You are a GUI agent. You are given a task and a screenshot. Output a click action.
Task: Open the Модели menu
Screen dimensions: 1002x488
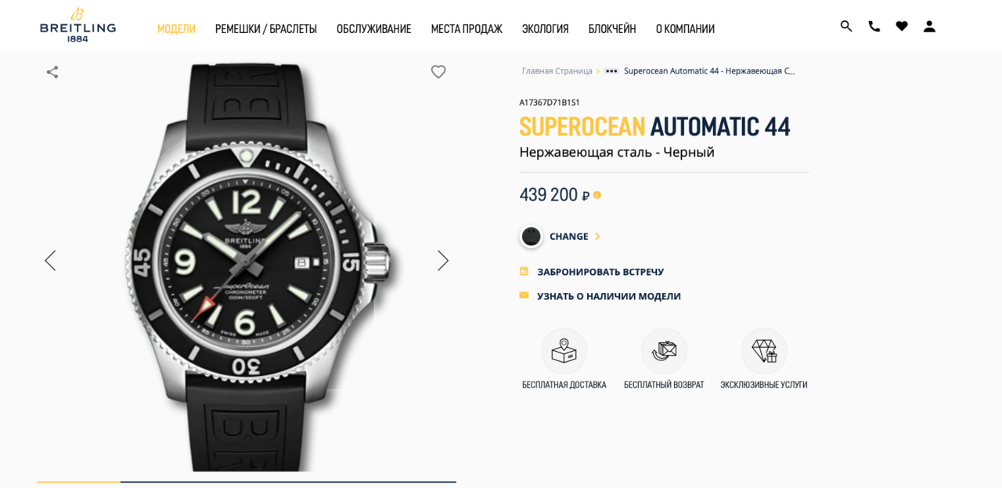coord(176,29)
